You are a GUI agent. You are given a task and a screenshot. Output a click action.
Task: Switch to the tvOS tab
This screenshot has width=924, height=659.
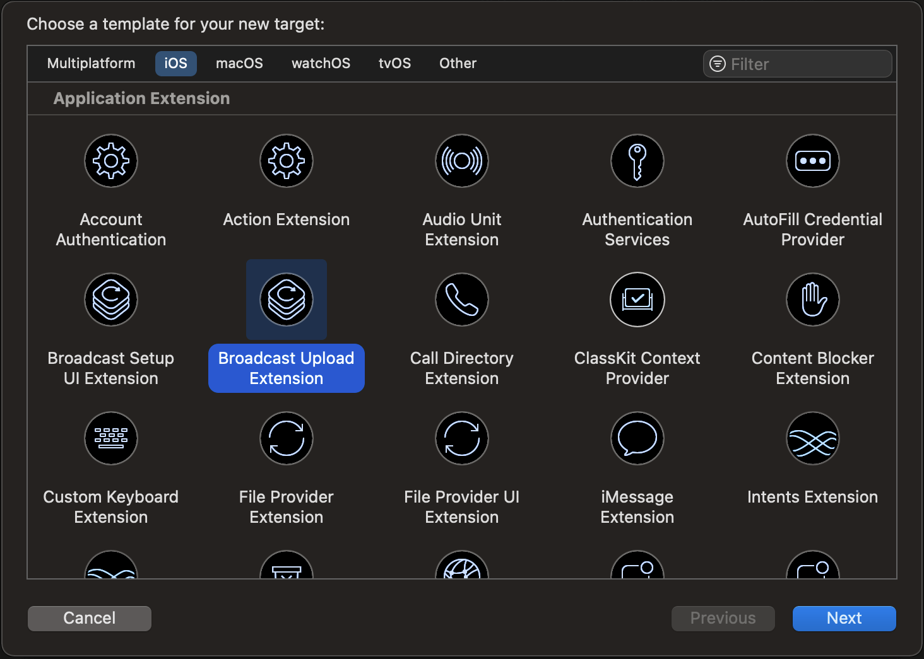[394, 64]
